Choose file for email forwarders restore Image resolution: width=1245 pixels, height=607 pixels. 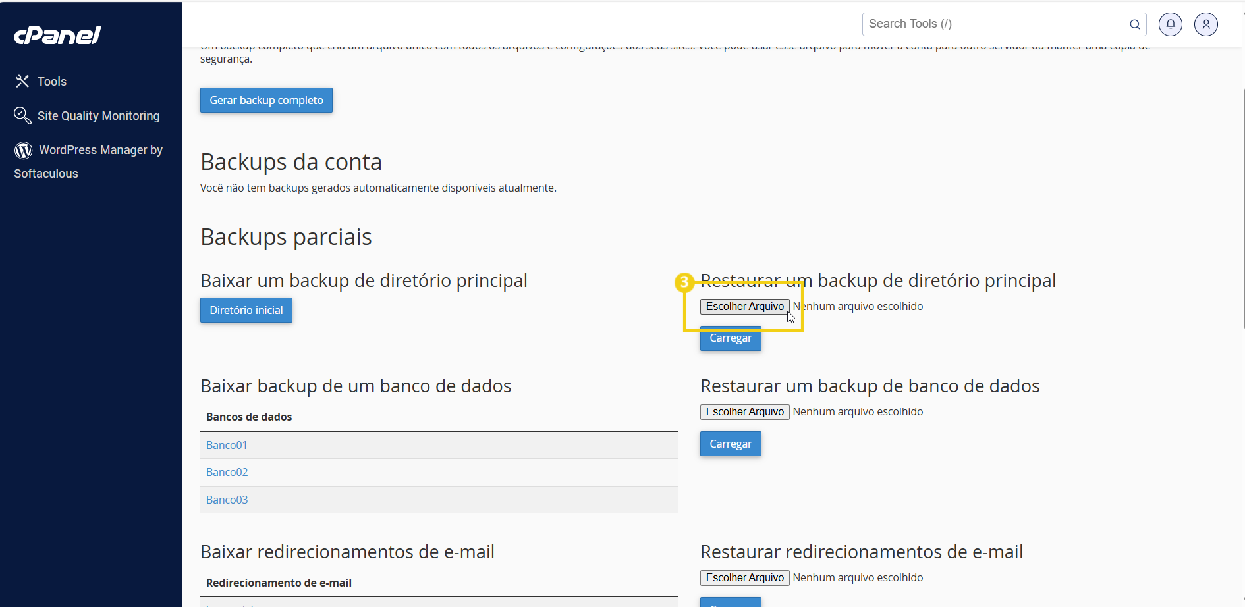coord(745,577)
